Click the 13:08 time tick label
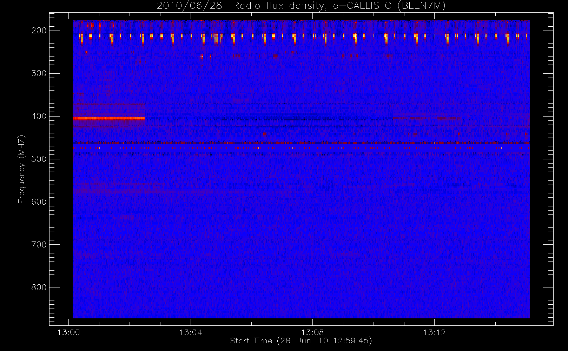This screenshot has width=568, height=351. (312, 332)
